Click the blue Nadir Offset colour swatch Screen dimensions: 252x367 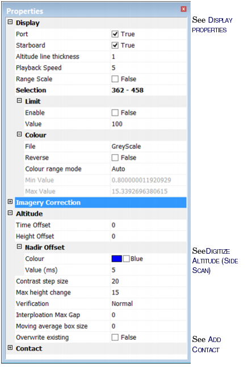117,259
